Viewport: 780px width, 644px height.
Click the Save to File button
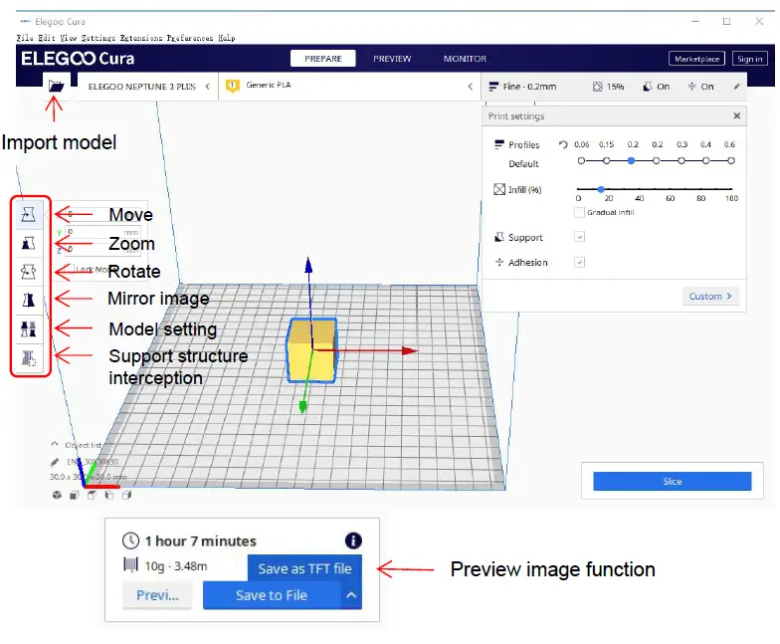click(272, 595)
